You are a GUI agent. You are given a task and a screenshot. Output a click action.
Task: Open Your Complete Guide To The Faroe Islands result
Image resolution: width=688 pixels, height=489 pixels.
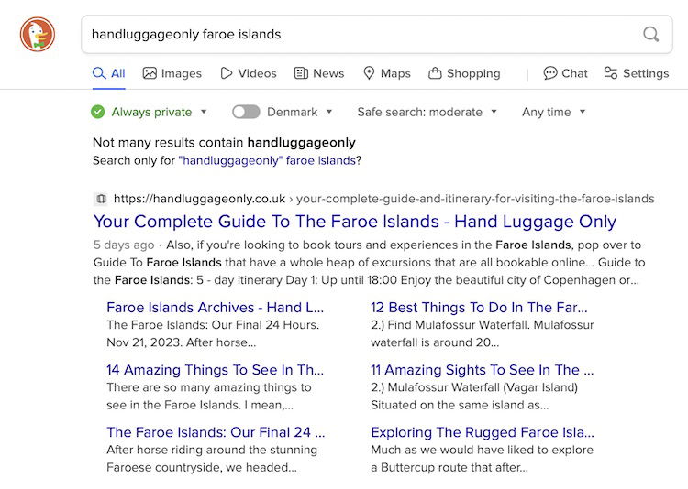354,222
